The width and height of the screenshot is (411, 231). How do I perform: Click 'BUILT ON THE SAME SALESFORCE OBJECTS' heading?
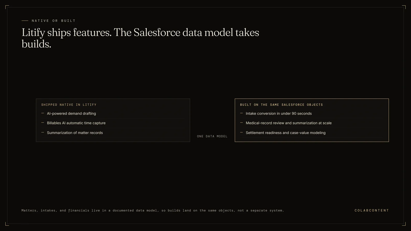pyautogui.click(x=282, y=105)
